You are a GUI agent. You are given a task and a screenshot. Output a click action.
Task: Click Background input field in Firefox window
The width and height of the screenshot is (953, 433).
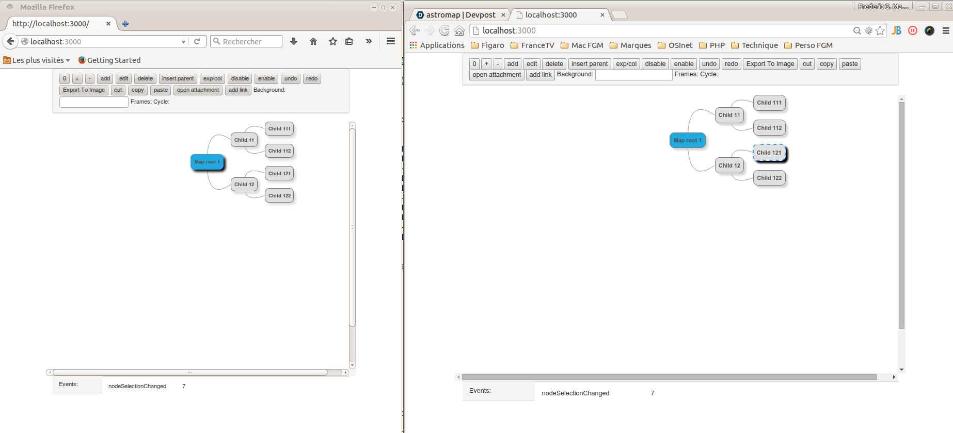pos(94,102)
